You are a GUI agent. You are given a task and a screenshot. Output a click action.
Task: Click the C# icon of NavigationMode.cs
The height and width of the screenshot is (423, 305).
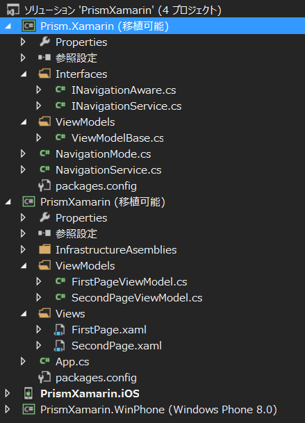click(x=44, y=154)
